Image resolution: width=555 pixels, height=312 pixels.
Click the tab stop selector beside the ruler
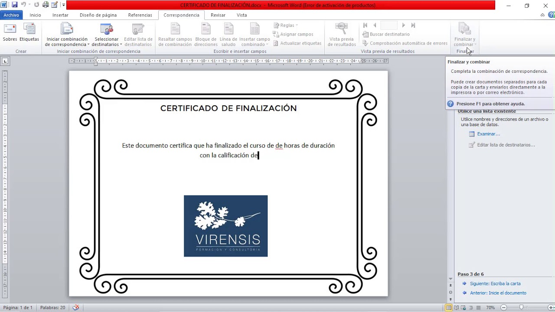(x=5, y=61)
